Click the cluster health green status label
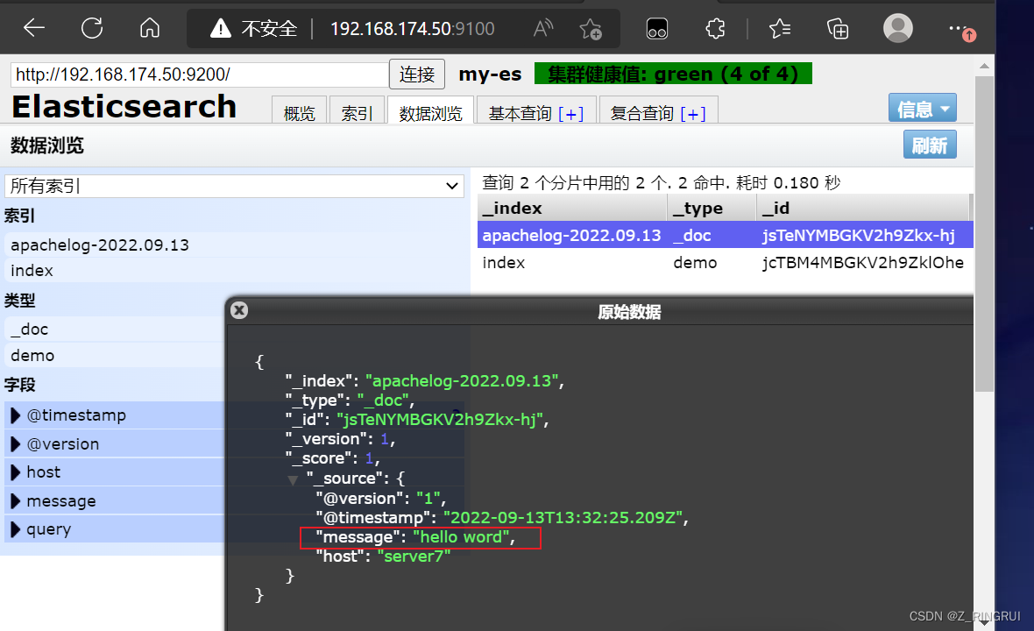Viewport: 1034px width, 631px height. pos(673,74)
